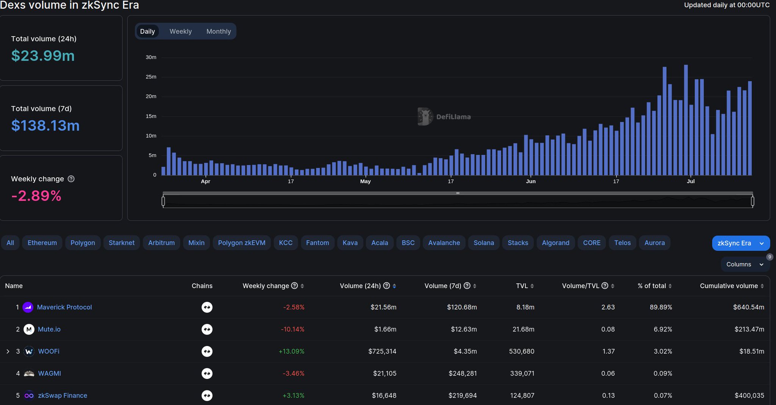Click the Volume/TVL help icon
This screenshot has width=776, height=405.
(605, 286)
